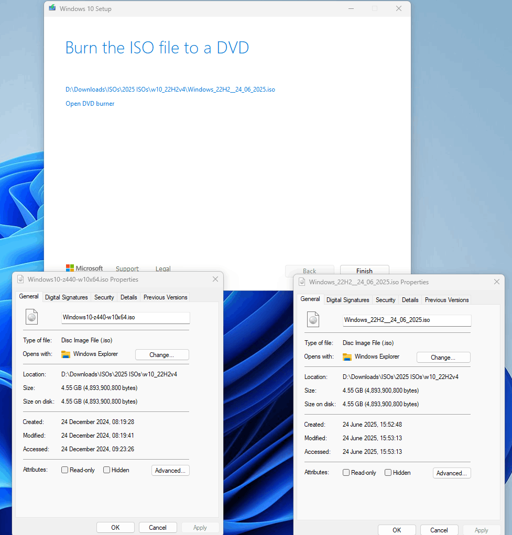Minimize the Windows 10 Setup window

click(x=351, y=8)
